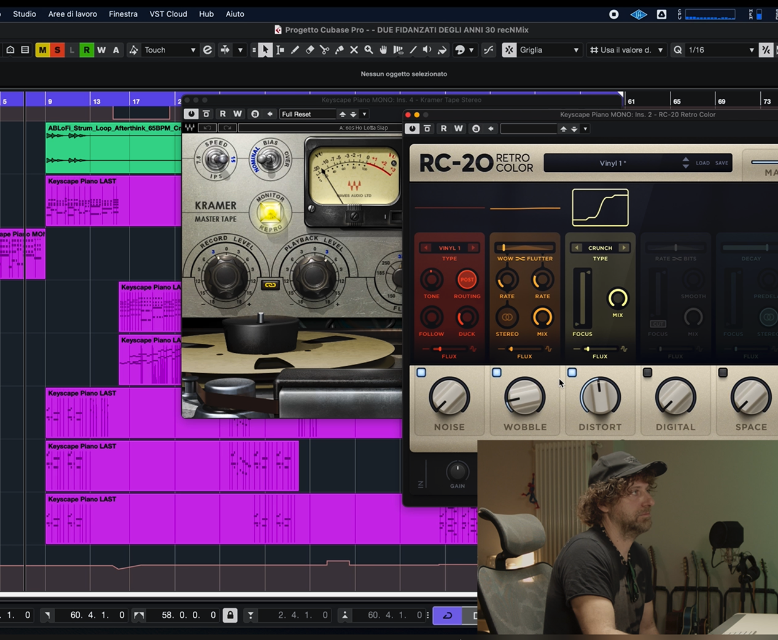Image resolution: width=778 pixels, height=640 pixels.
Task: Open the Aree di lavoro menu
Action: click(72, 13)
